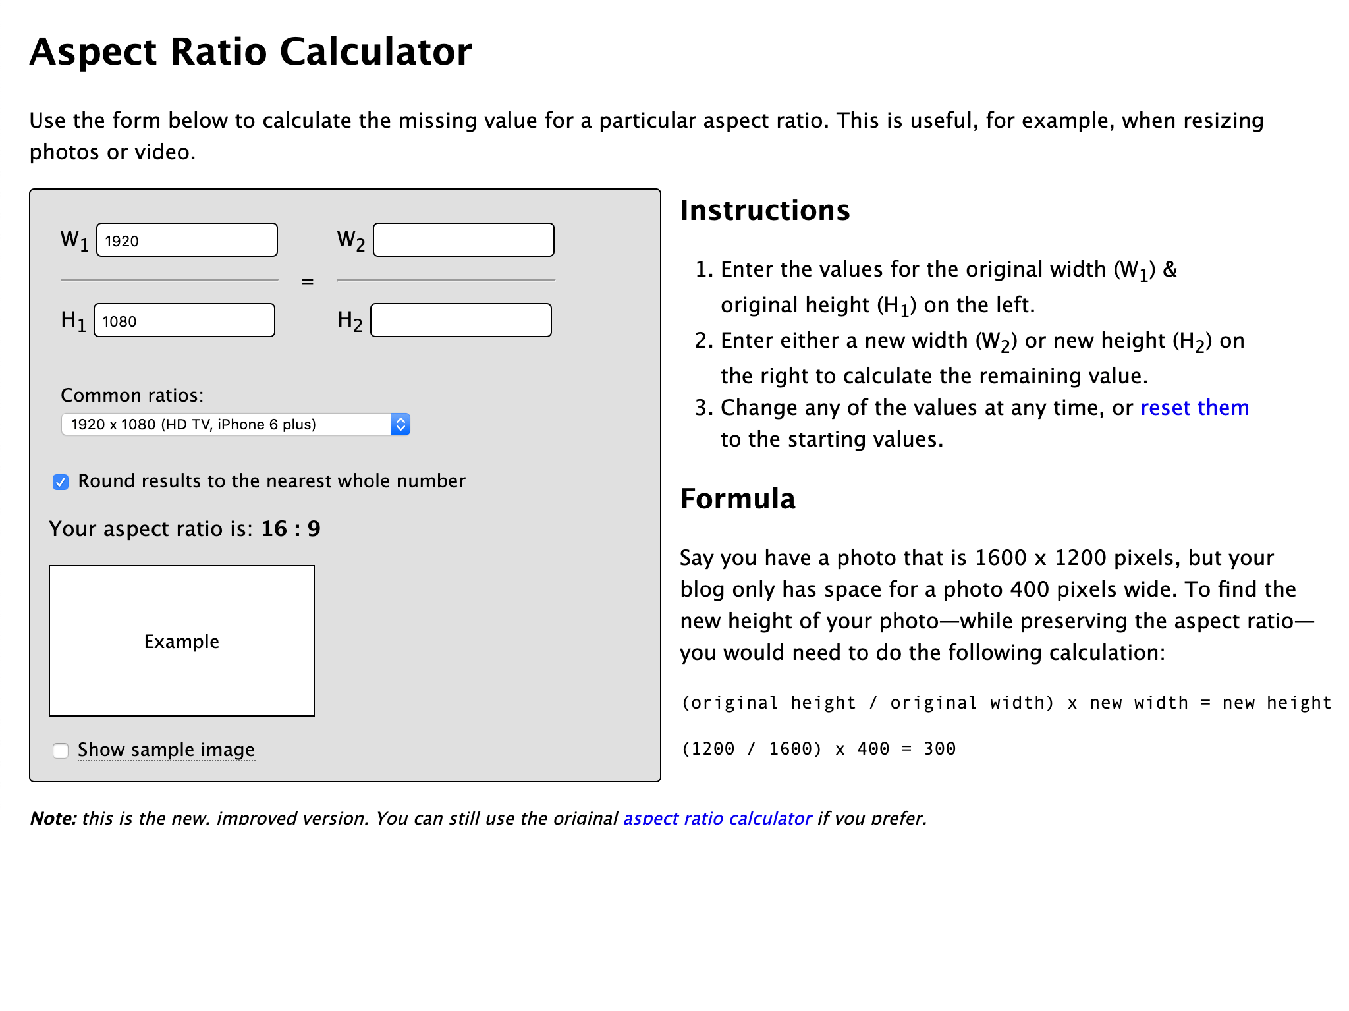Click the Round results label text

(271, 481)
